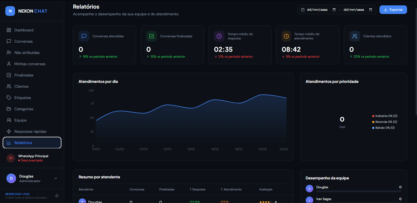Open Não atribuídas conversations
This screenshot has width=417, height=203.
pos(32,53)
